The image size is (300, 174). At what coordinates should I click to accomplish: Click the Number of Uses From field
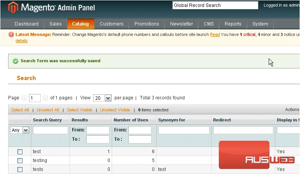[140, 130]
